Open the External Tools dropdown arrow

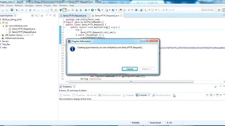(x=102, y=10)
